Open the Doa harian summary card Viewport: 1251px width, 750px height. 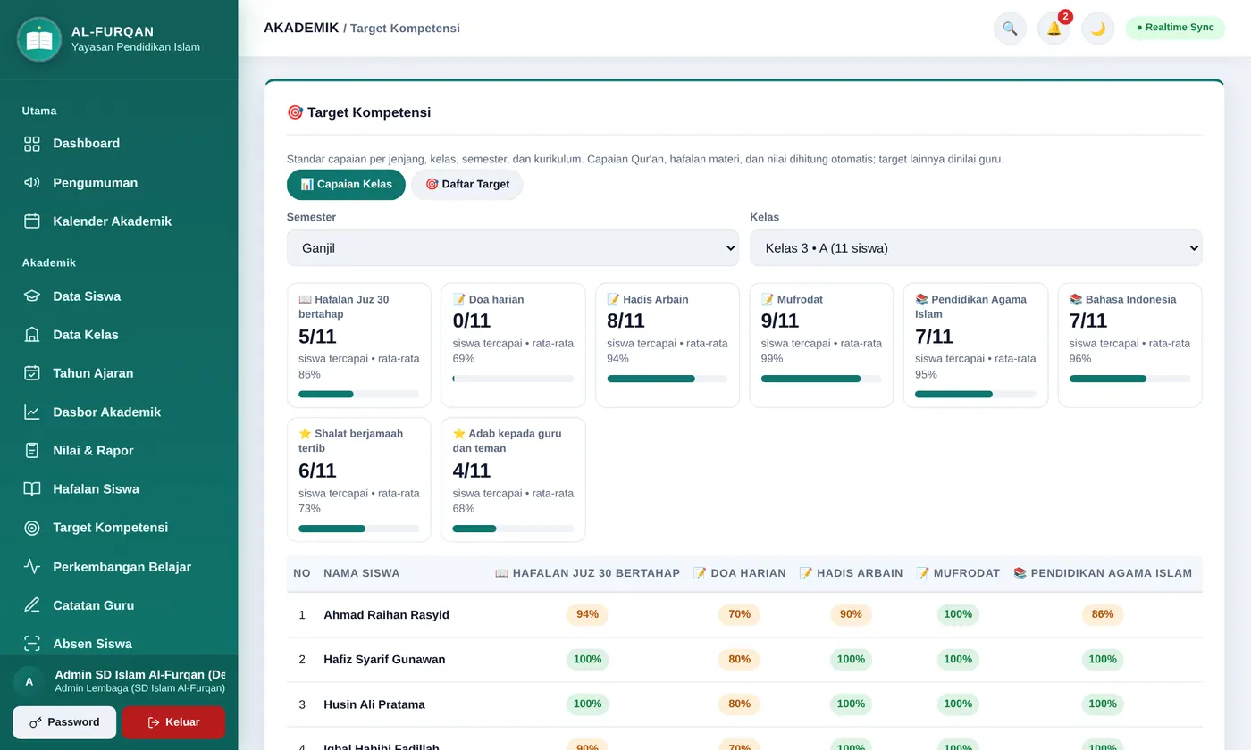513,346
